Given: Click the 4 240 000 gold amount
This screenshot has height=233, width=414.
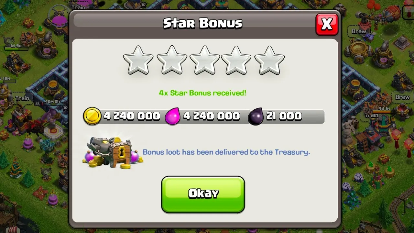Looking at the screenshot, I should 132,116.
